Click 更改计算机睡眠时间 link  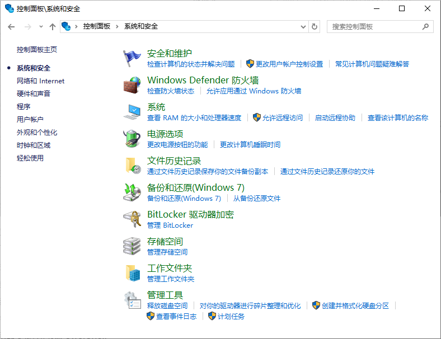(250, 145)
